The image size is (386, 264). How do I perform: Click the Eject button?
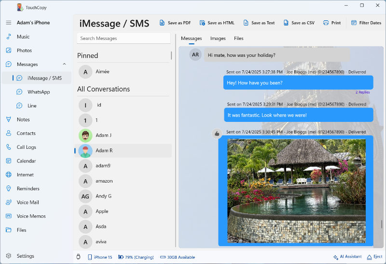click(x=374, y=257)
